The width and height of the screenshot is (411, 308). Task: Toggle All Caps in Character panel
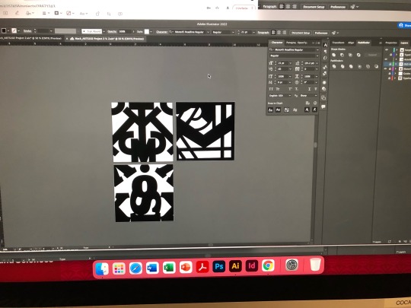point(271,89)
